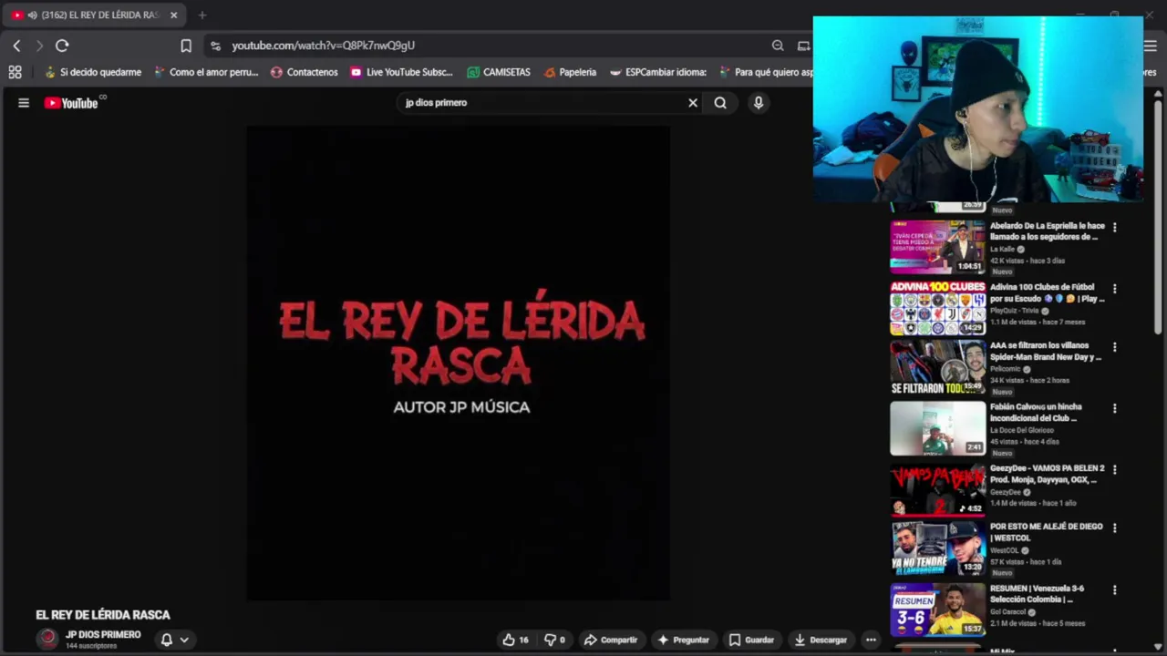This screenshot has width=1167, height=656.
Task: Dislike the video with thumbs down
Action: pos(554,640)
